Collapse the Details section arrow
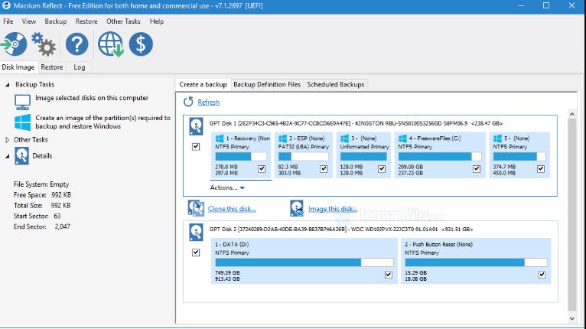 (7, 156)
